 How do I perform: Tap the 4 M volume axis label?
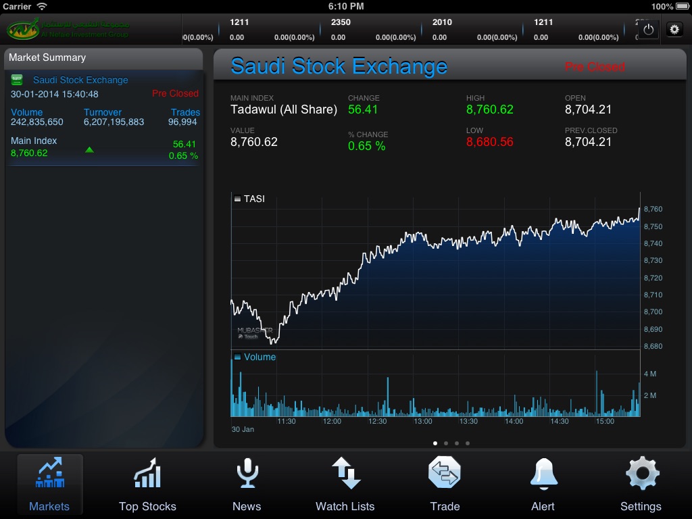point(650,374)
